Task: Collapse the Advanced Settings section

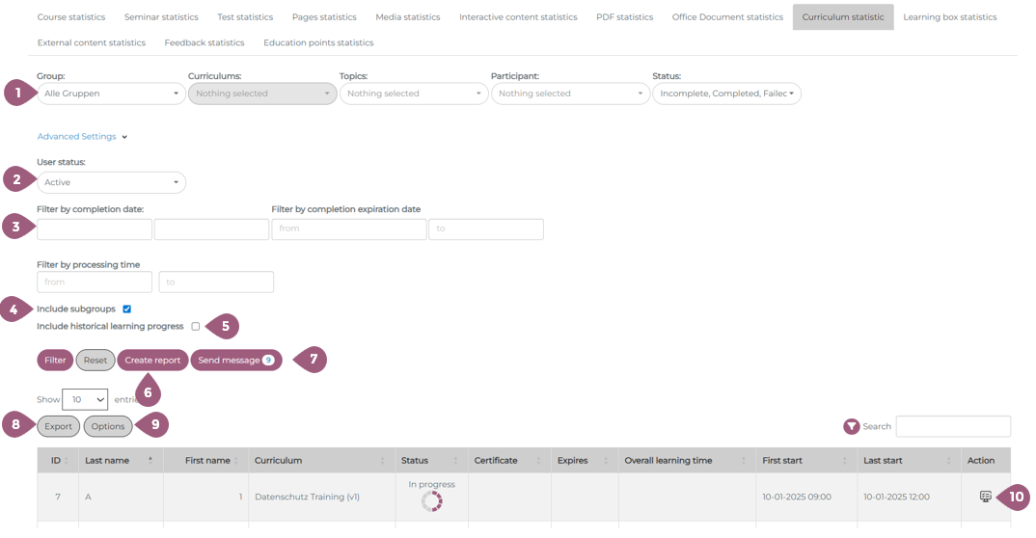Action: [82, 137]
